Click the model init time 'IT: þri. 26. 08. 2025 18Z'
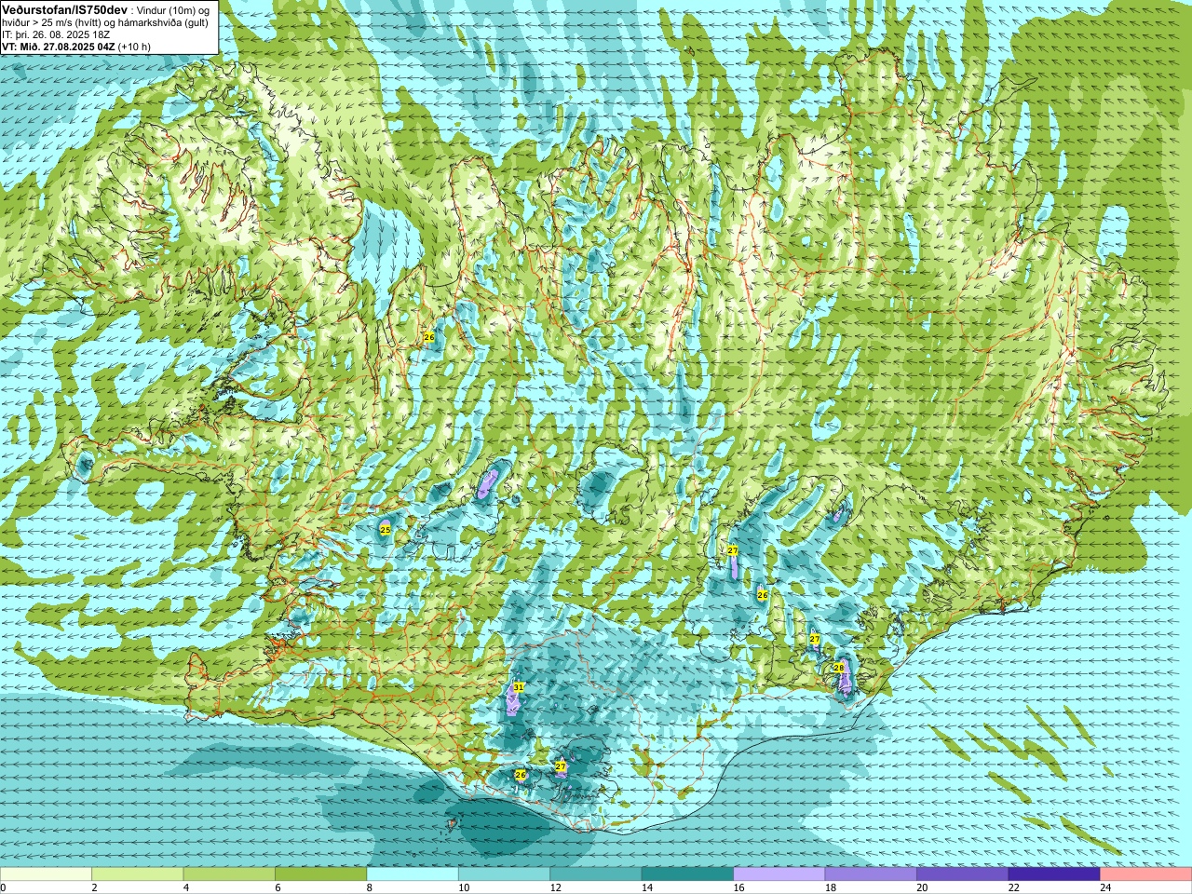 click(x=56, y=34)
